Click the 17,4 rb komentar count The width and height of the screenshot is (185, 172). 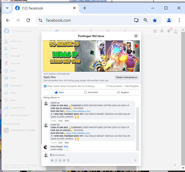tap(114, 86)
